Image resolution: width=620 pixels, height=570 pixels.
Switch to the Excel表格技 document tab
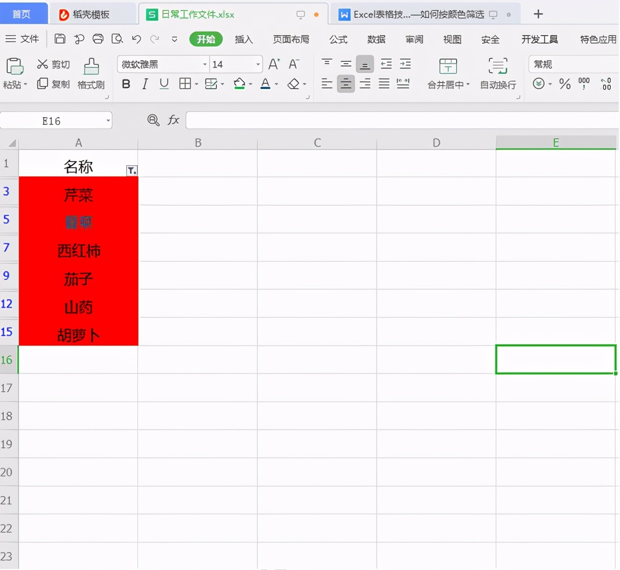425,14
